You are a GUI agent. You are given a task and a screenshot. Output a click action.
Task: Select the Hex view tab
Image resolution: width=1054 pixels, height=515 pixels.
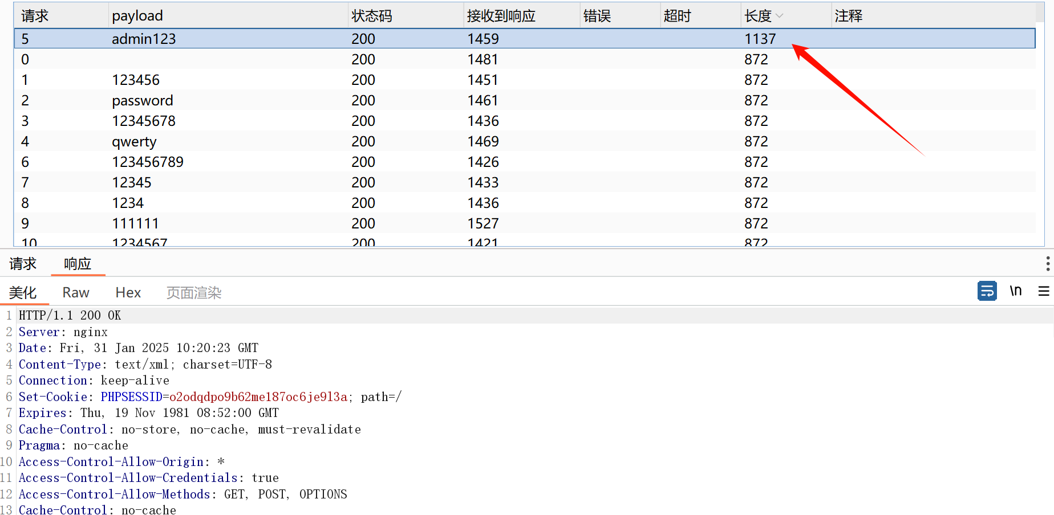pos(128,293)
